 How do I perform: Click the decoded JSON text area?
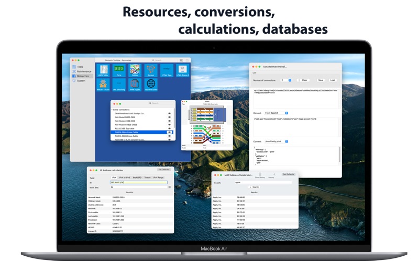296,127
